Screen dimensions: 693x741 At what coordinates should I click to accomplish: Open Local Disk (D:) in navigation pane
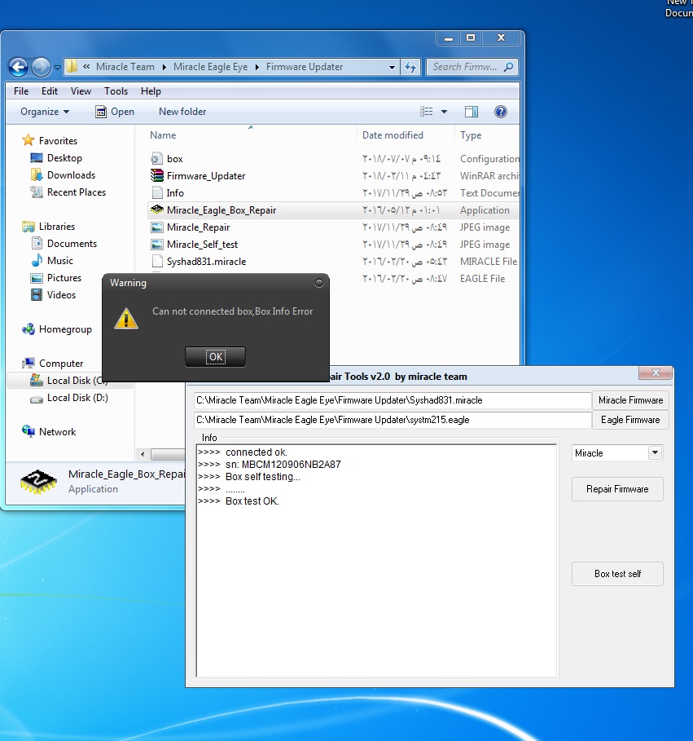[x=77, y=398]
